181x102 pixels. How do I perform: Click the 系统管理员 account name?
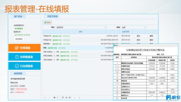pyautogui.click(x=19, y=29)
